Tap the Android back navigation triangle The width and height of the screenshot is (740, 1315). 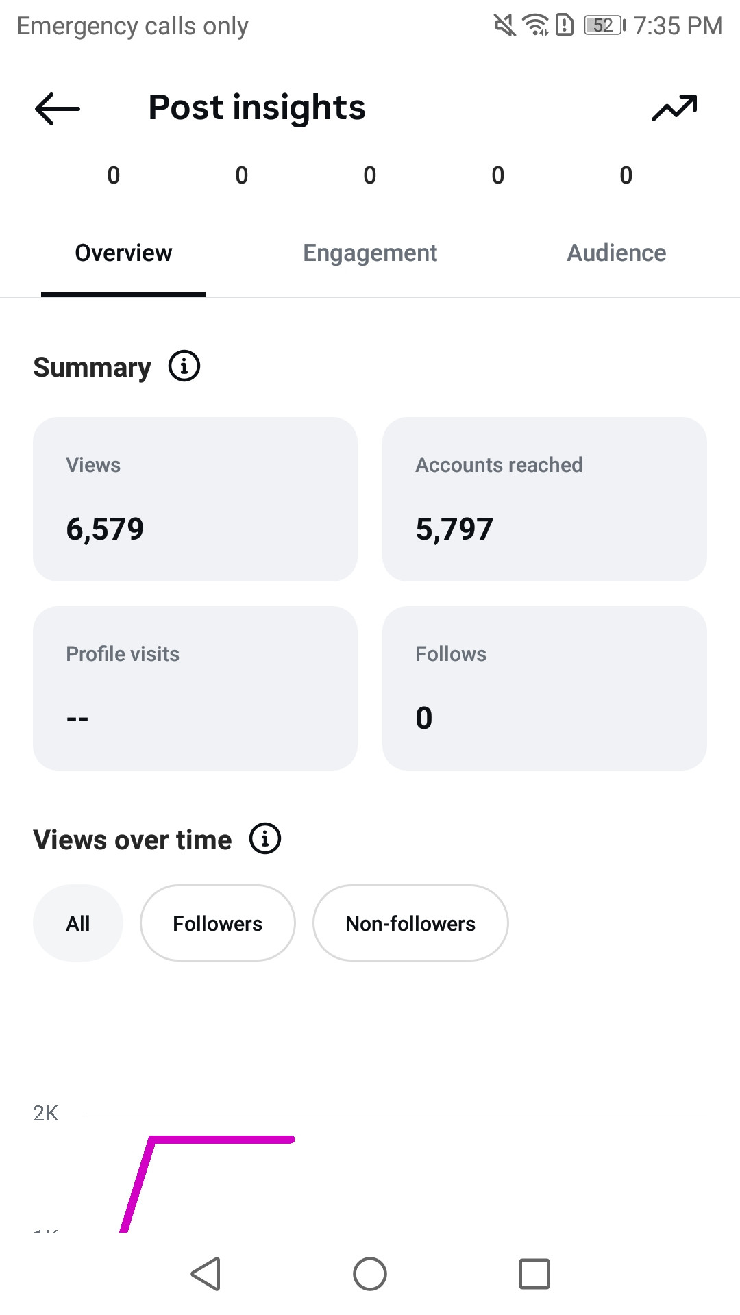tap(206, 1274)
